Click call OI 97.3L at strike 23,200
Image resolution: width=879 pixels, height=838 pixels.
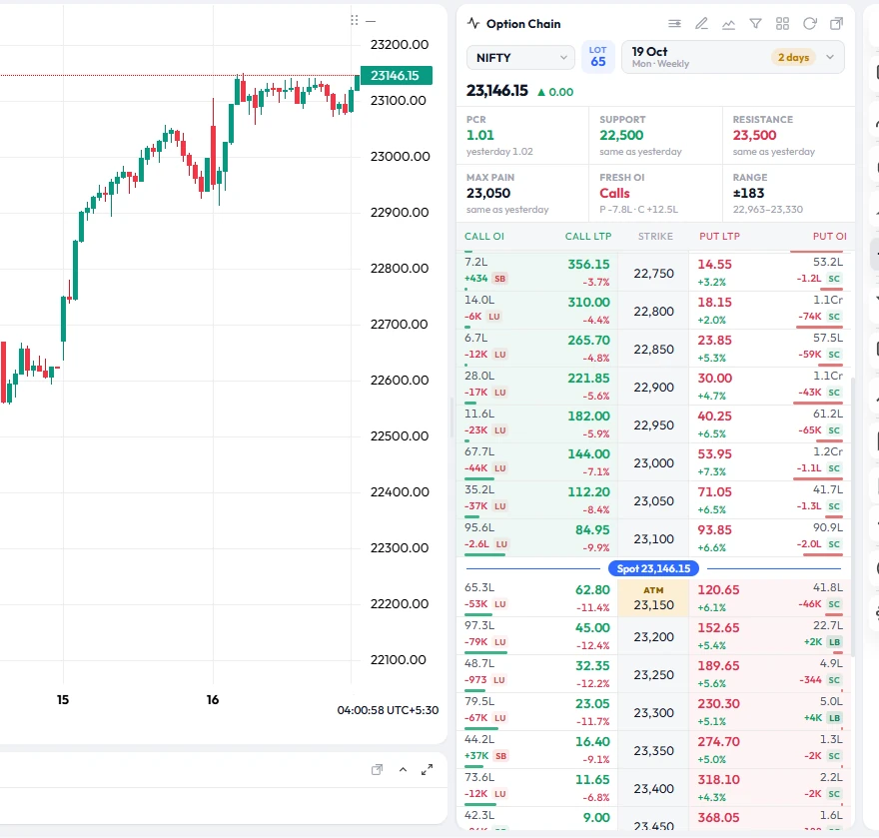(479, 625)
